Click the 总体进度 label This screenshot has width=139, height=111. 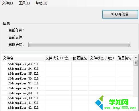click(x=16, y=44)
